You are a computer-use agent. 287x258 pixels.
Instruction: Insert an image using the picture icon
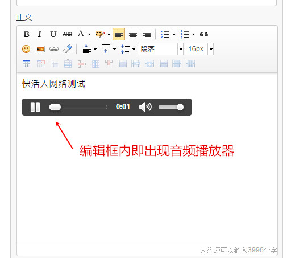point(40,49)
